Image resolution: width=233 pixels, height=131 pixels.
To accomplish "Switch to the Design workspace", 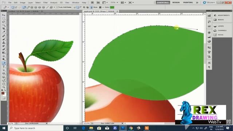I will click(176, 3).
